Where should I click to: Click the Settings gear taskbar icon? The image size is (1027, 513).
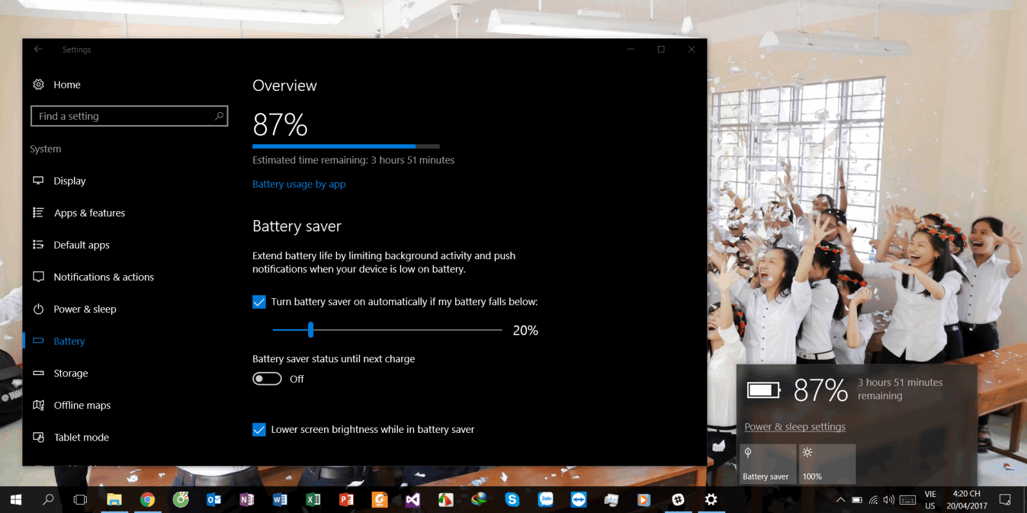pos(711,500)
